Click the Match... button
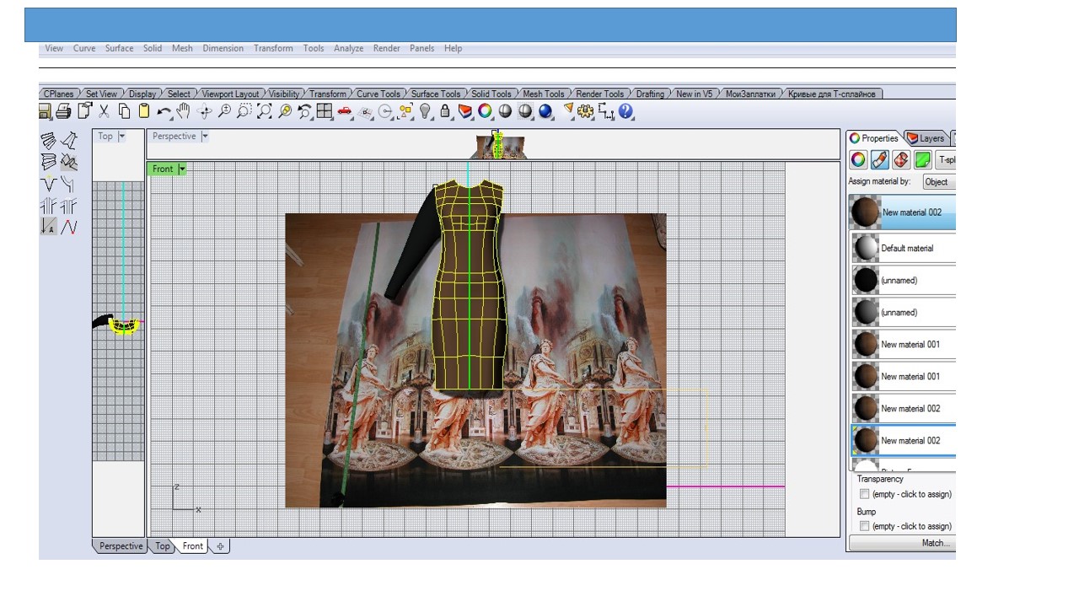Viewport: 1079px width, 607px height. click(902, 543)
